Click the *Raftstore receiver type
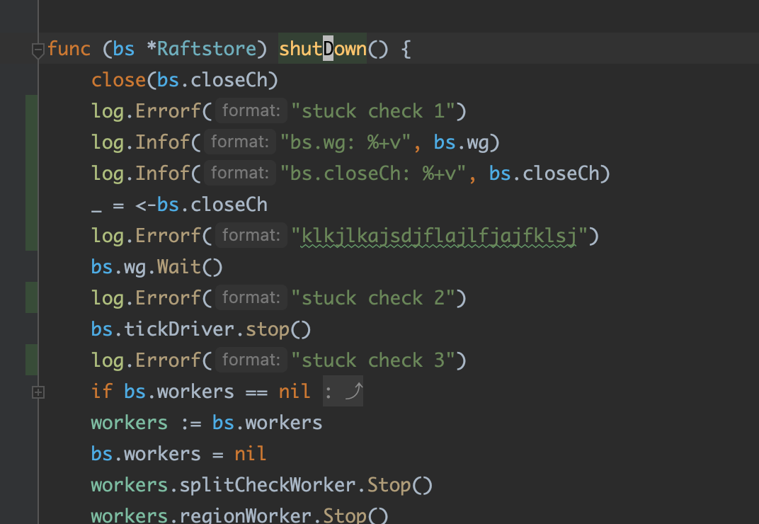Viewport: 759px width, 524px height. coord(201,48)
